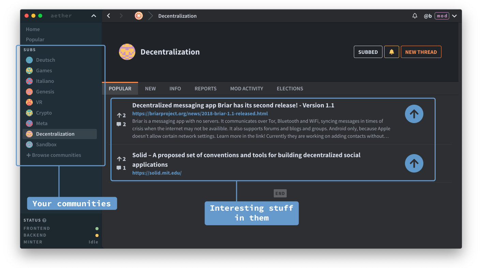This screenshot has height=268, width=482.
Task: Click the forward navigation arrow
Action: pyautogui.click(x=121, y=16)
